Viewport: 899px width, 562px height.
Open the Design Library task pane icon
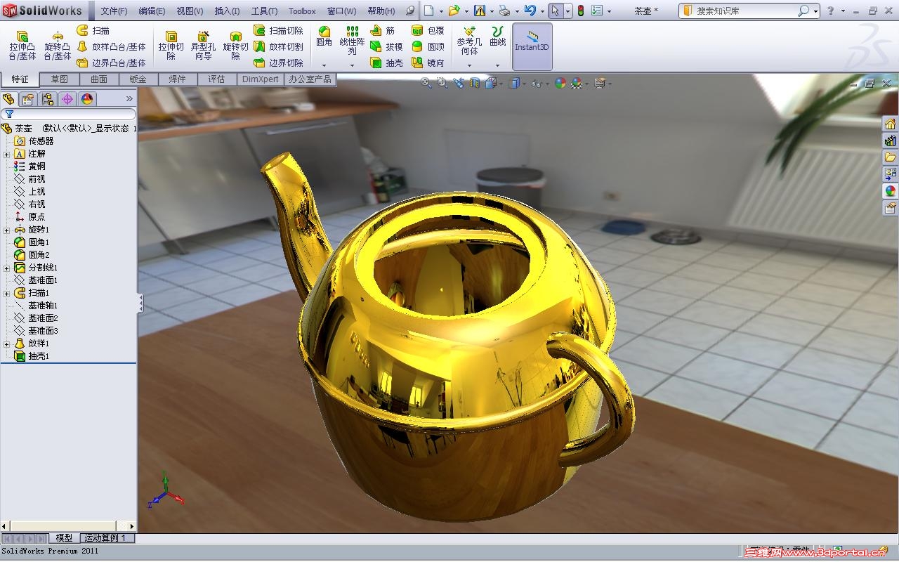pyautogui.click(x=891, y=140)
